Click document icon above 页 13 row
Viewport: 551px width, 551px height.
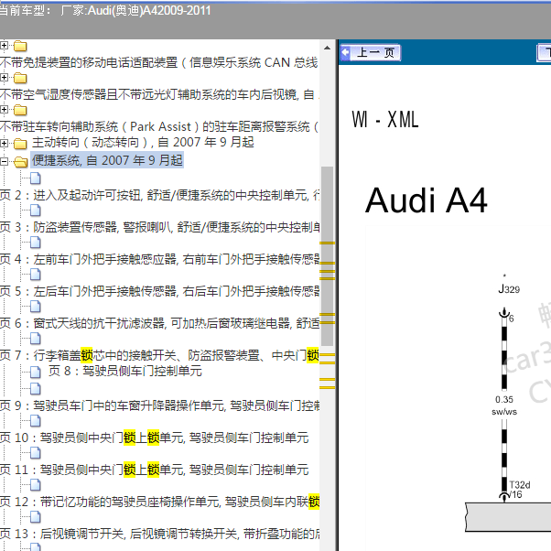pyautogui.click(x=36, y=517)
